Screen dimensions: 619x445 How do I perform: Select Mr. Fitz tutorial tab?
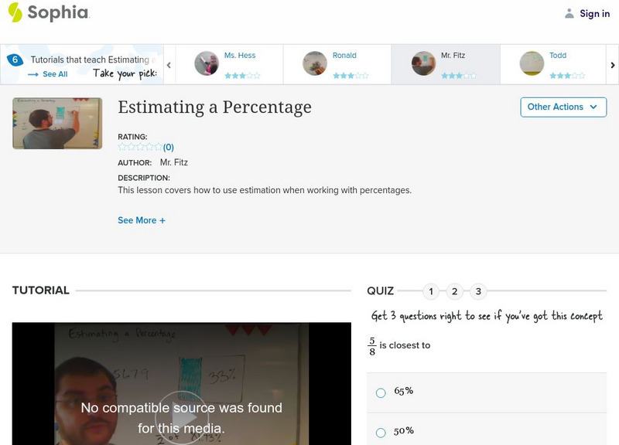point(444,63)
